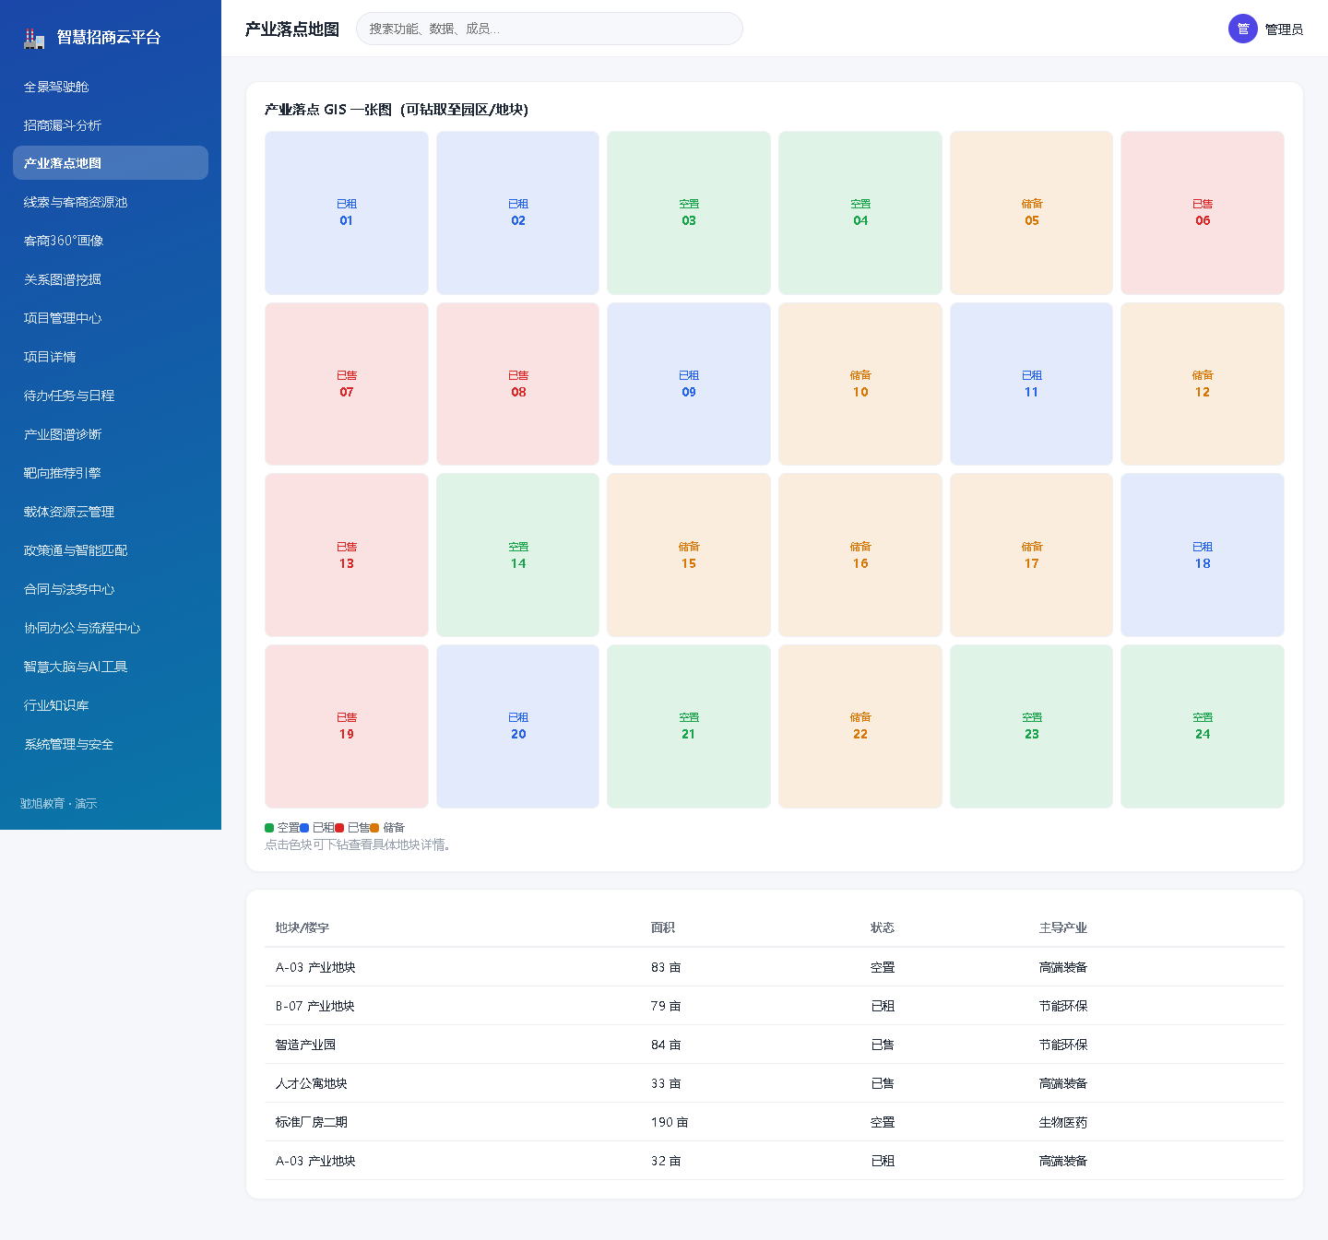Click the 管理员 username label
Image resolution: width=1328 pixels, height=1240 pixels.
1284,30
